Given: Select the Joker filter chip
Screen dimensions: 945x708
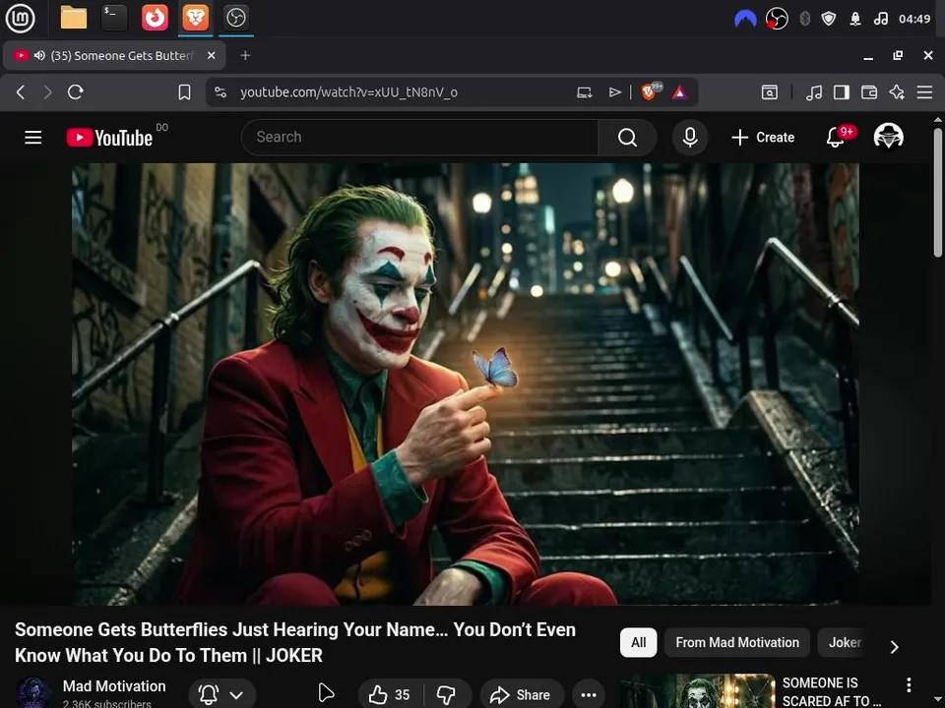Looking at the screenshot, I should tap(845, 642).
